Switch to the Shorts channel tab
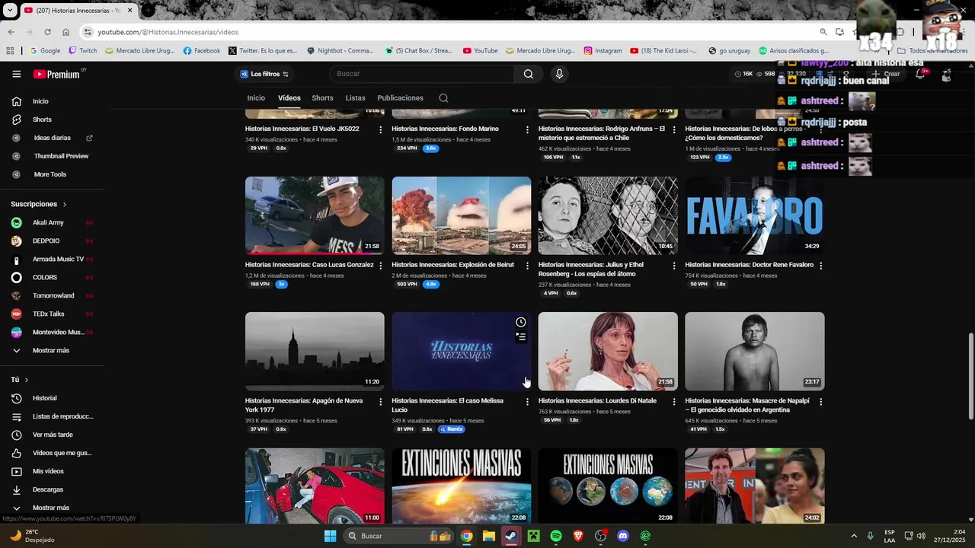This screenshot has width=975, height=548. pos(322,98)
